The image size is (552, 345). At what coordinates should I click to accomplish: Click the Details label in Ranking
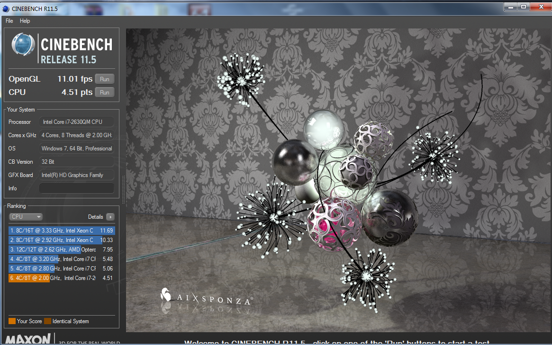tap(95, 216)
